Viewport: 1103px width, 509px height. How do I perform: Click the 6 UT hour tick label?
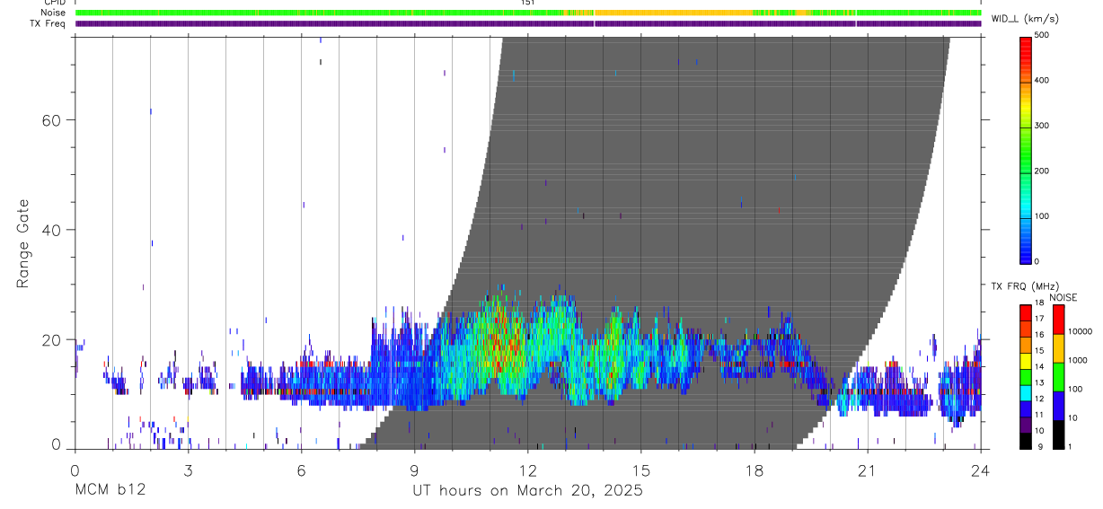(302, 470)
